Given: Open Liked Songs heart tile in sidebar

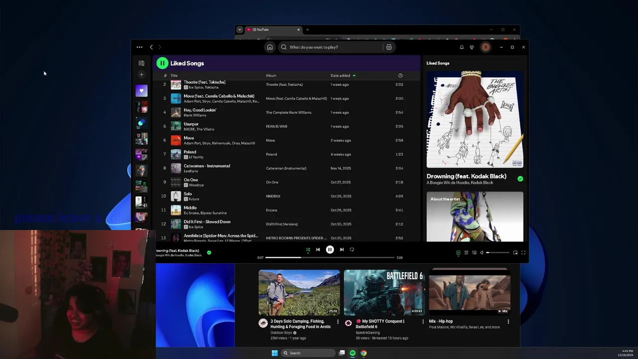Looking at the screenshot, I should point(142,91).
